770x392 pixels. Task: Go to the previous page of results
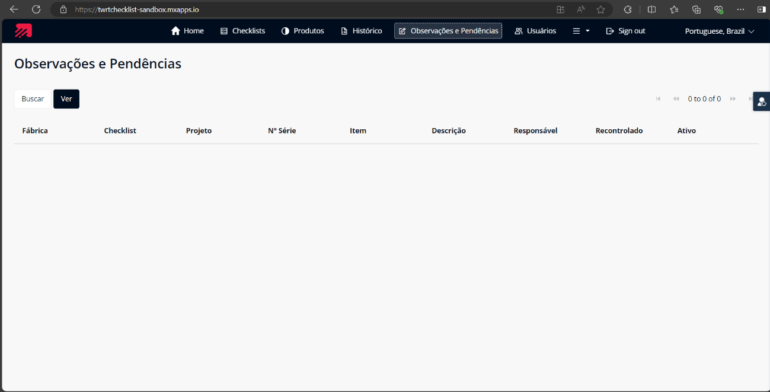coord(676,99)
